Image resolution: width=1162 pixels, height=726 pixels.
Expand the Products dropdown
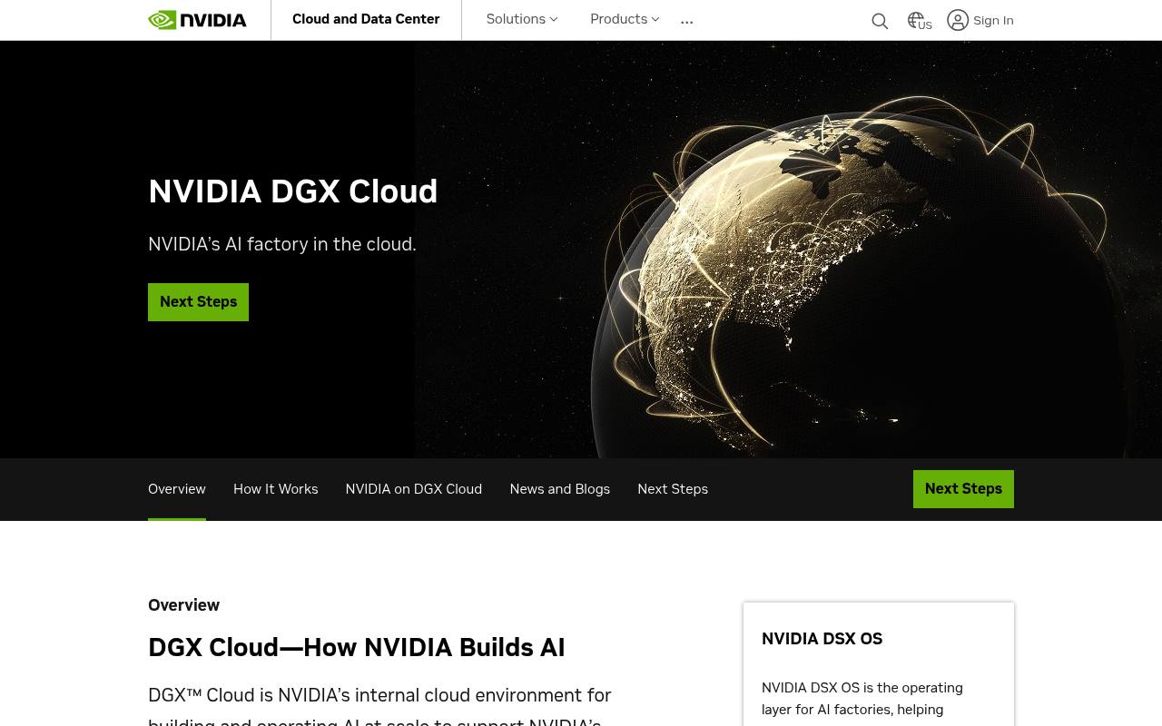click(x=625, y=19)
